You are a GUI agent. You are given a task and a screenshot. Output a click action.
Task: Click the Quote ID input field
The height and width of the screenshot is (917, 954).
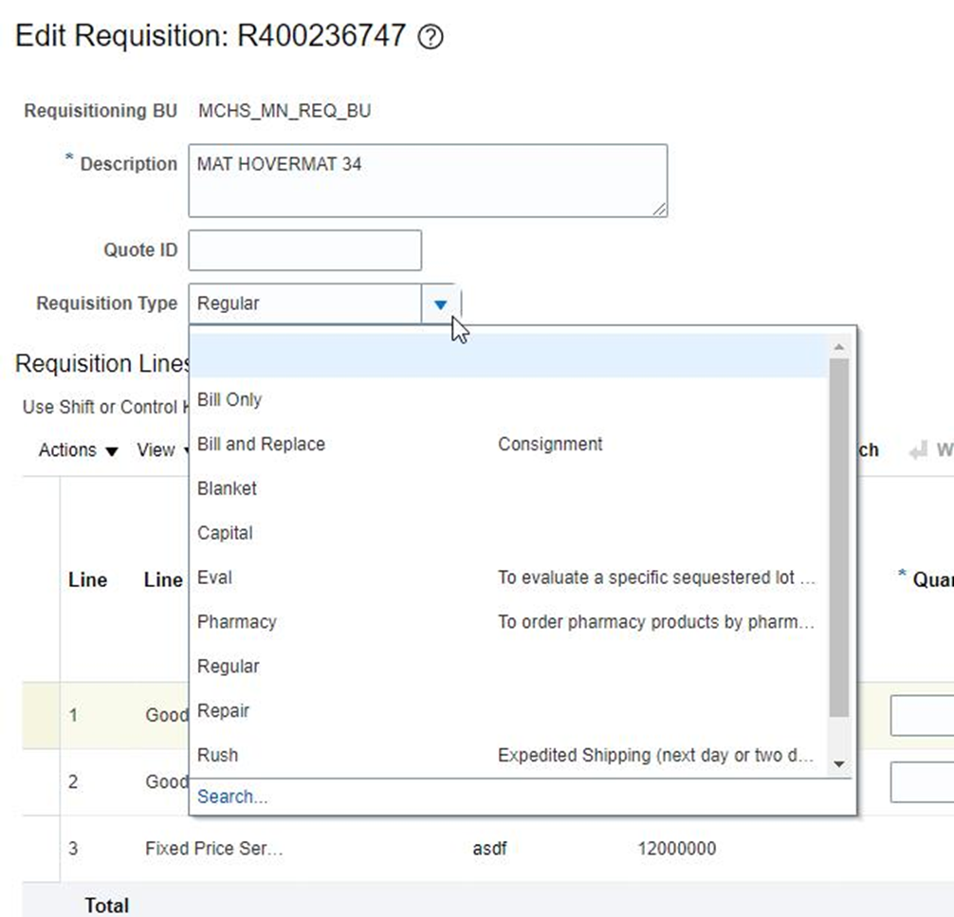[x=304, y=250]
